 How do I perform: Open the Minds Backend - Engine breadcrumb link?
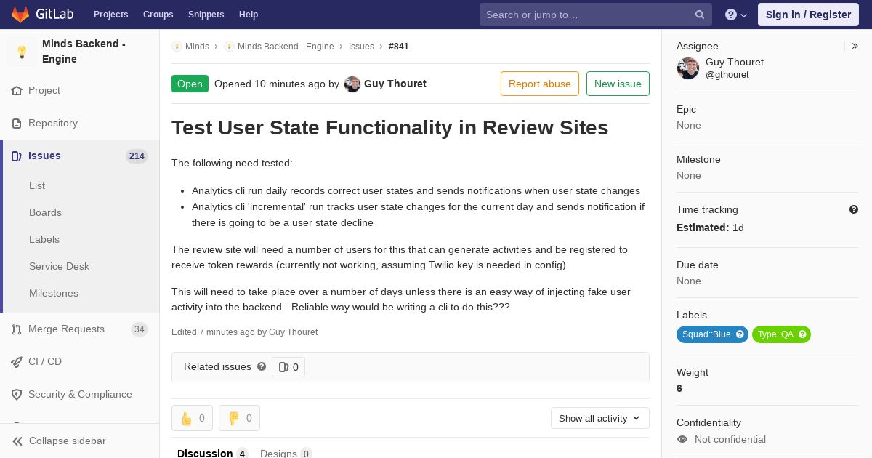point(286,47)
